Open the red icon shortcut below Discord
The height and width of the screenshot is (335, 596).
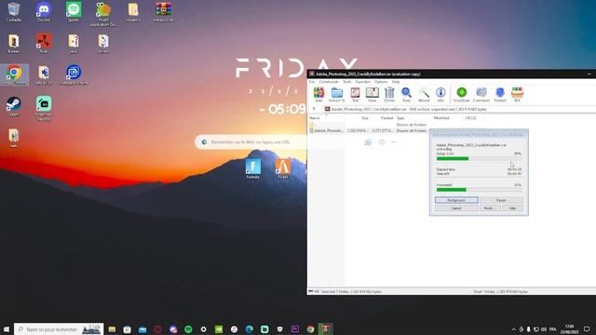pyautogui.click(x=44, y=43)
